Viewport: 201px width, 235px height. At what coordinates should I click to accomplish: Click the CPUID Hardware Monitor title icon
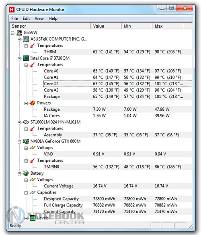click(12, 9)
